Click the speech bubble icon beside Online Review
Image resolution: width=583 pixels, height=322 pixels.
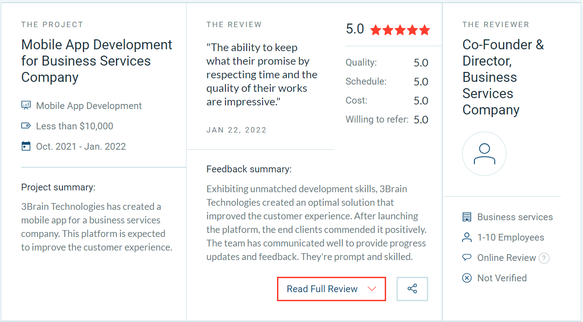[467, 257]
